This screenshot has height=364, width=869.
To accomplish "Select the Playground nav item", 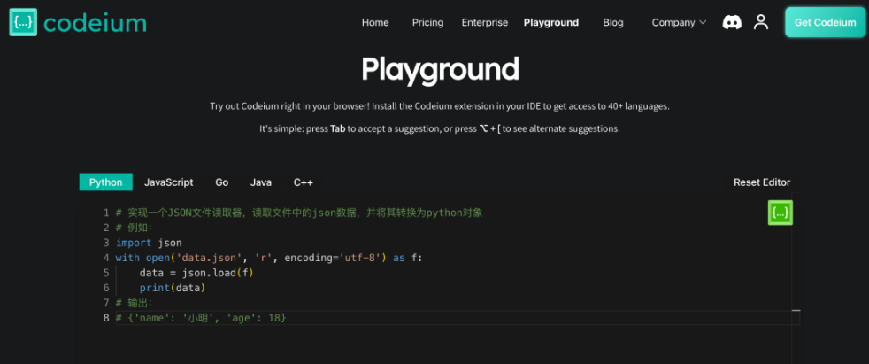I will [550, 22].
